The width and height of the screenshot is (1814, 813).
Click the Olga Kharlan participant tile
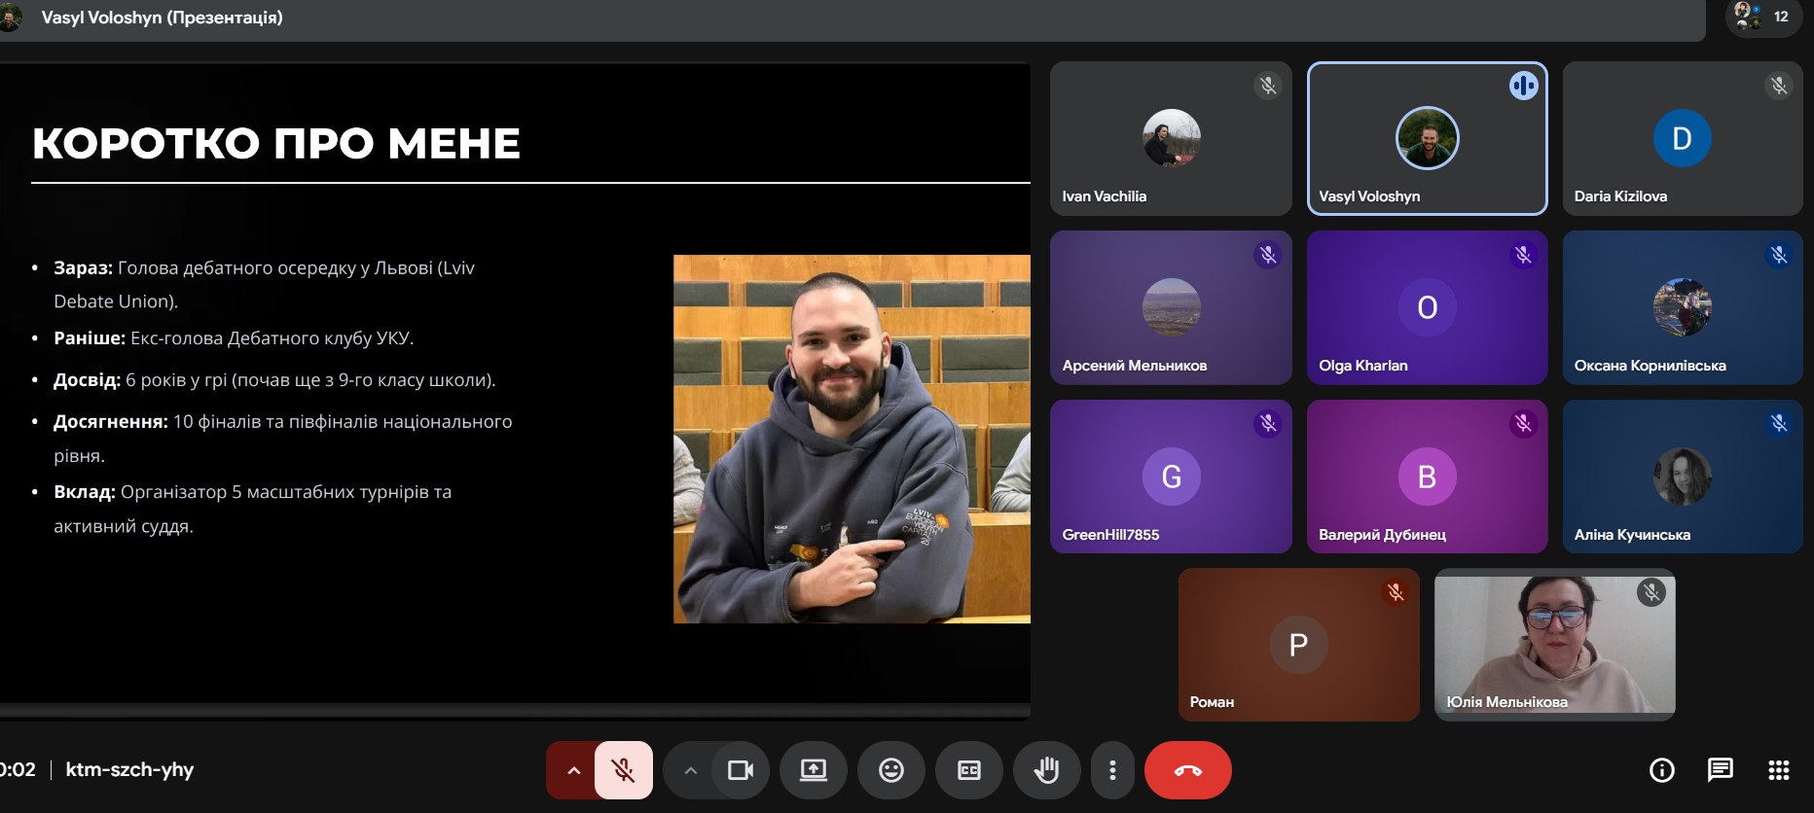1427,308
